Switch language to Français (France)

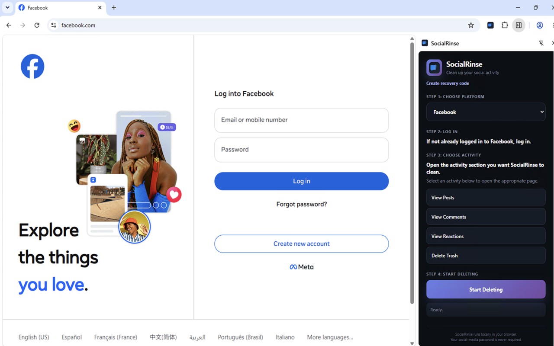pos(116,337)
